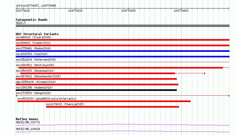
Task: Open nsv1074003 (Thareja2015) variant label
Action: click(x=65, y=104)
